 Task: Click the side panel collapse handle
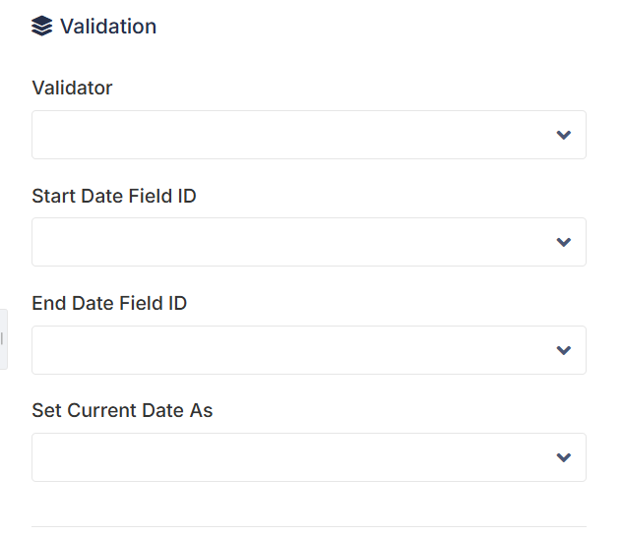pyautogui.click(x=3, y=339)
